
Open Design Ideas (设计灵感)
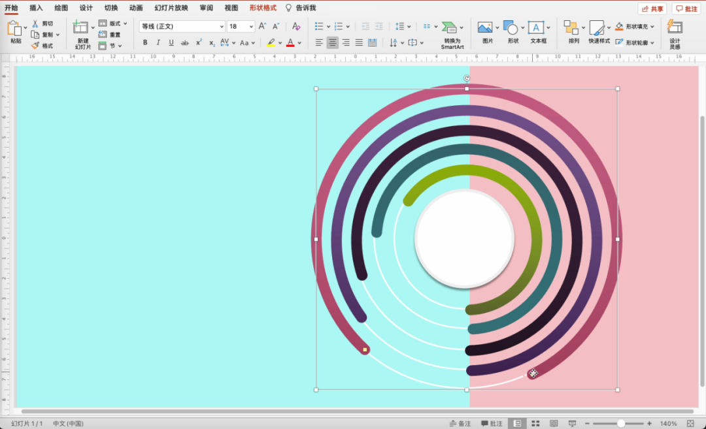(675, 27)
